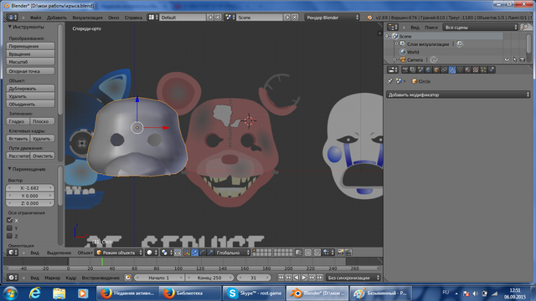This screenshot has height=301, width=536.
Task: Open the Physics properties tab
Action: pos(492,70)
